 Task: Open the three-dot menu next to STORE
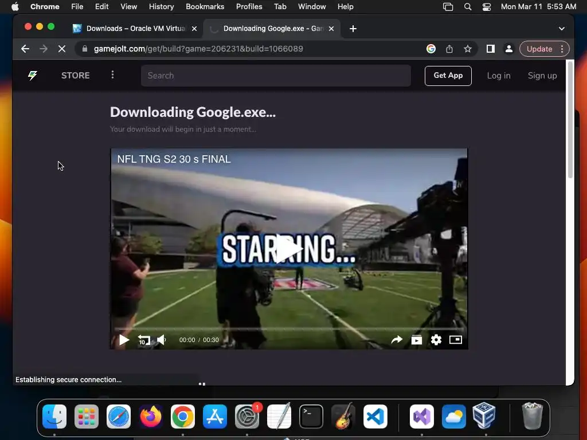(112, 75)
